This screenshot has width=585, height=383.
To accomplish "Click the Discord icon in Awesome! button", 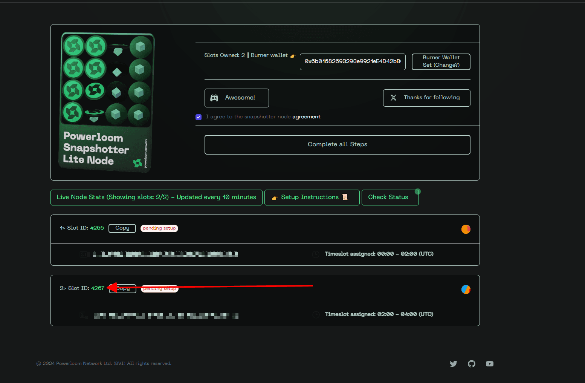I will (214, 98).
